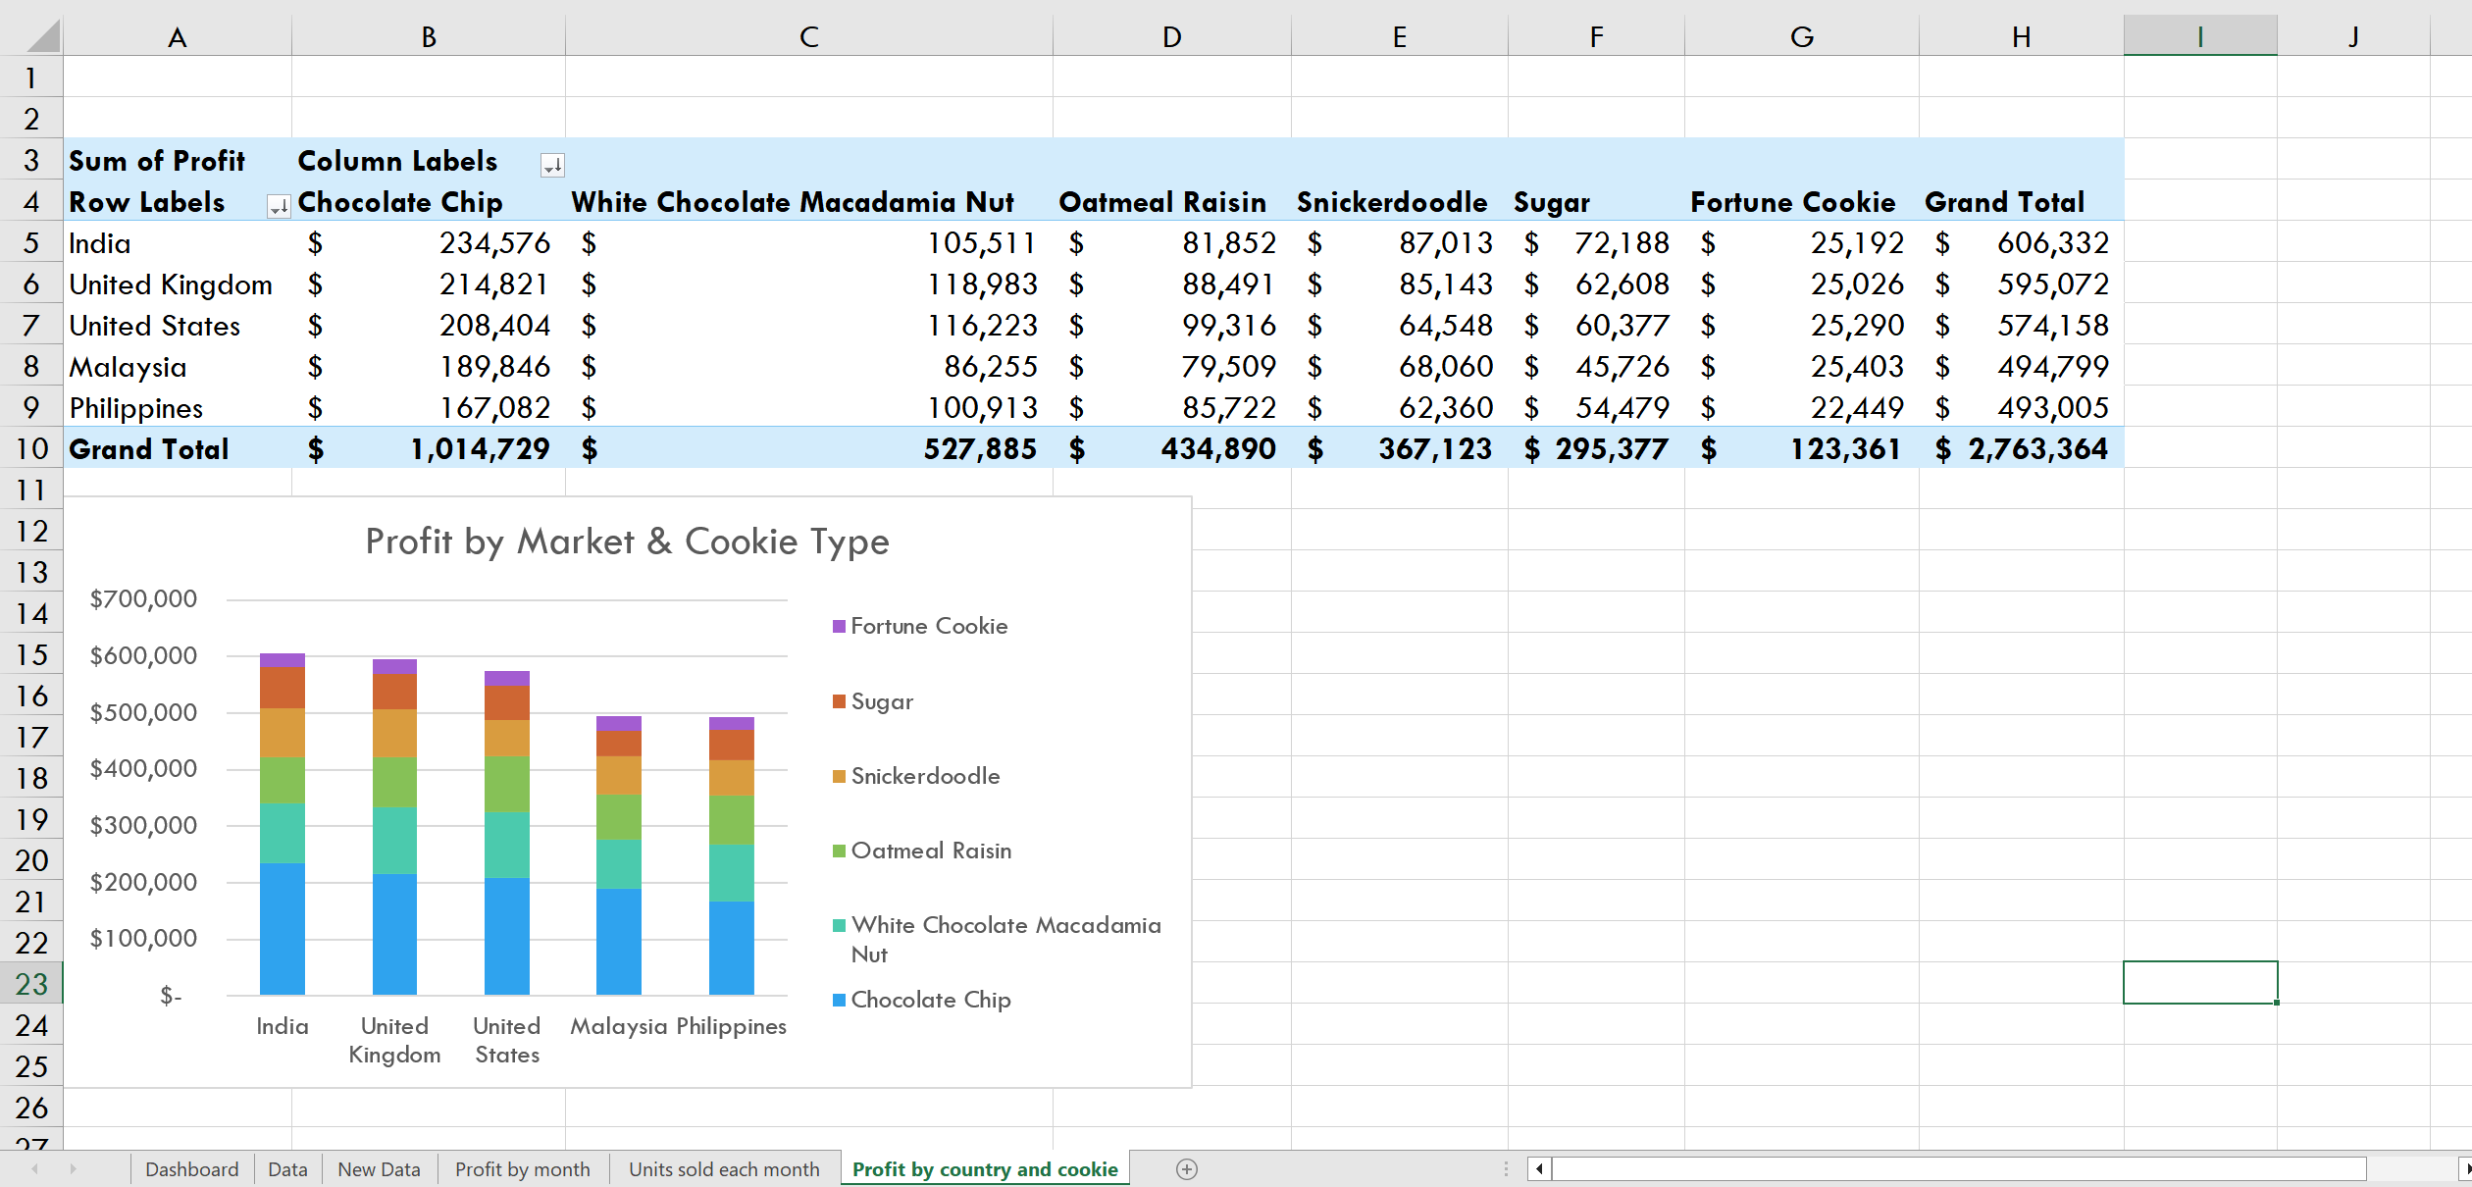Screen dimensions: 2472x1187
Task: Click the horizontal scrollbar track
Action: 1959,1168
